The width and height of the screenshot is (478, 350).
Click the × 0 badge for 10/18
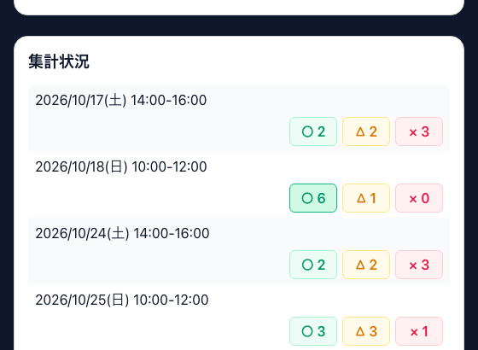coord(419,198)
